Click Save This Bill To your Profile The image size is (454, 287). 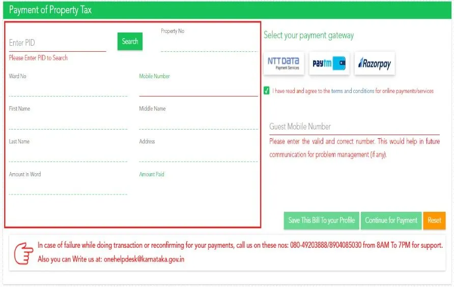pos(321,220)
